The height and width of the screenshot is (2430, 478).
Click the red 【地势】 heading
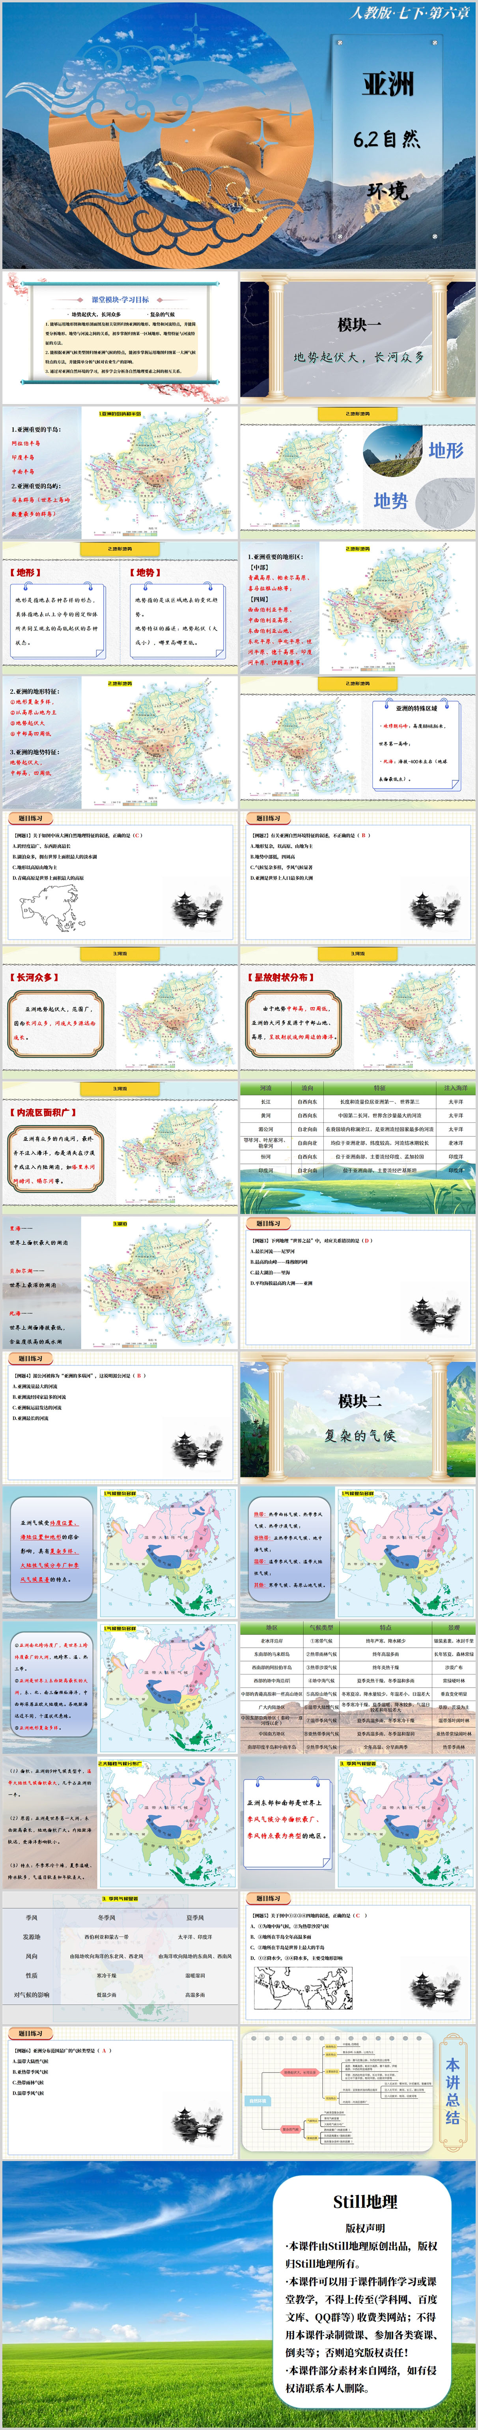point(145,573)
